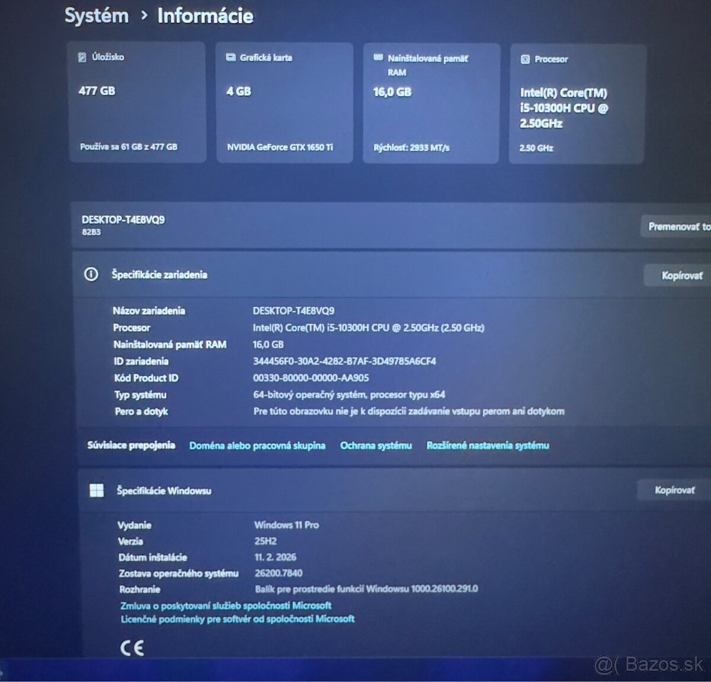Select Informácie in the breadcrumb
This screenshot has width=711, height=682.
[x=204, y=15]
